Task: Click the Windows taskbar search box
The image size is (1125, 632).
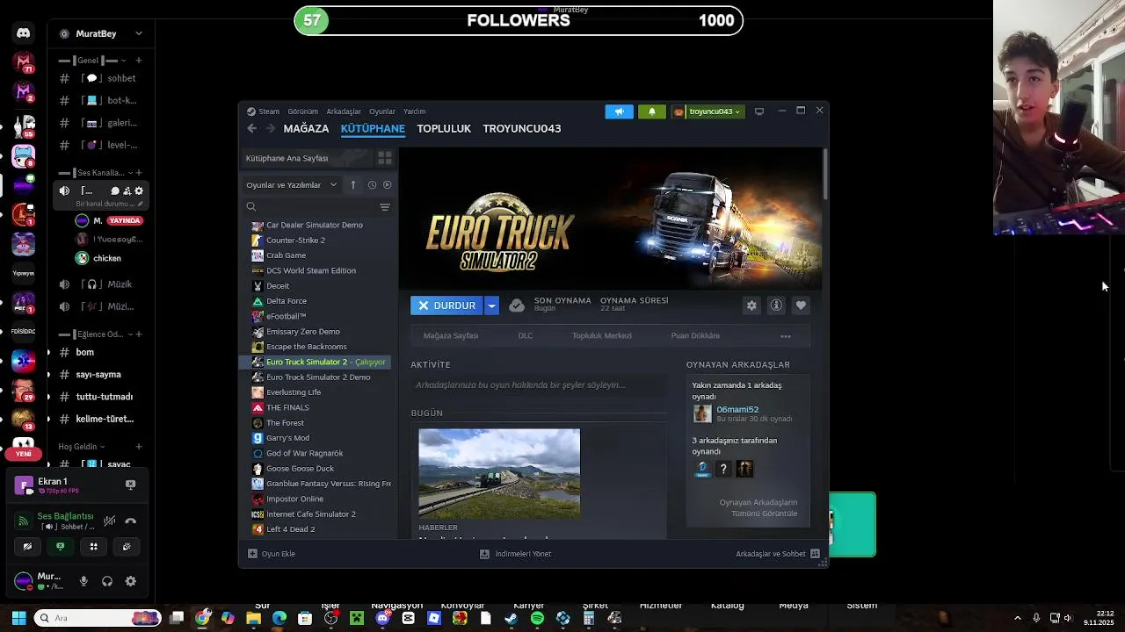Action: (98, 618)
